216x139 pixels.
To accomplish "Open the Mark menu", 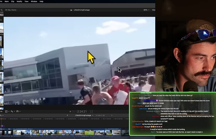I will click(x=7, y=2).
